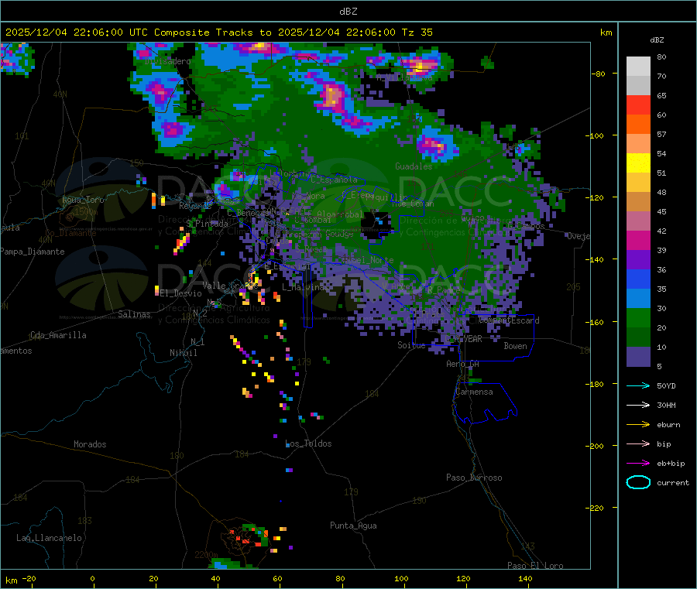Select the yellow eburn arrow icon
The image size is (697, 589).
click(x=638, y=425)
